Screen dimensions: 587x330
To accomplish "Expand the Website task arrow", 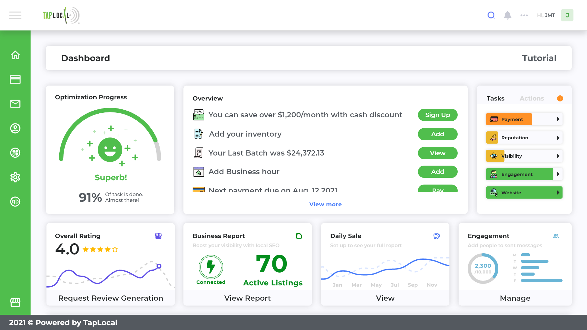I will pos(558,193).
